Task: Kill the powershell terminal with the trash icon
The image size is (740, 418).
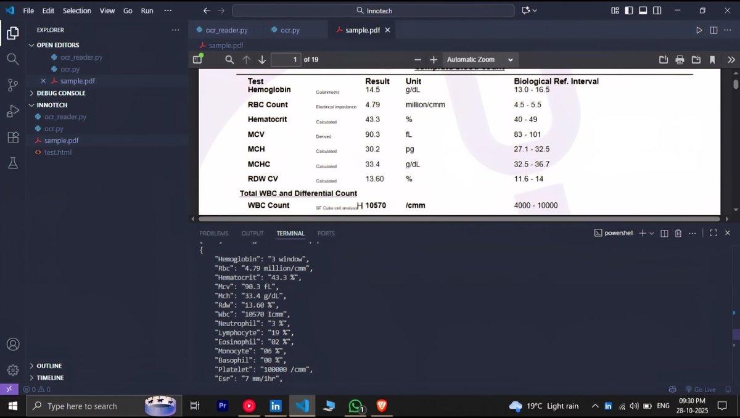Action: click(678, 233)
